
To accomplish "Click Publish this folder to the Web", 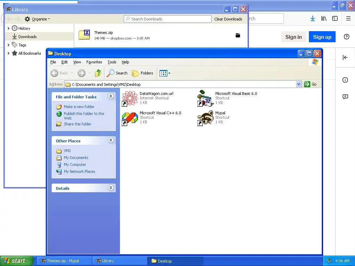I will pyautogui.click(x=84, y=116).
